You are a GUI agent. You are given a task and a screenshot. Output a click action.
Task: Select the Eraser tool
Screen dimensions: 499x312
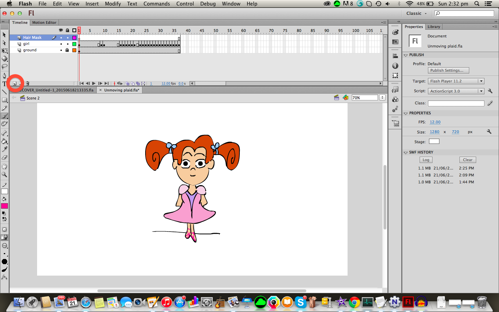(5, 157)
